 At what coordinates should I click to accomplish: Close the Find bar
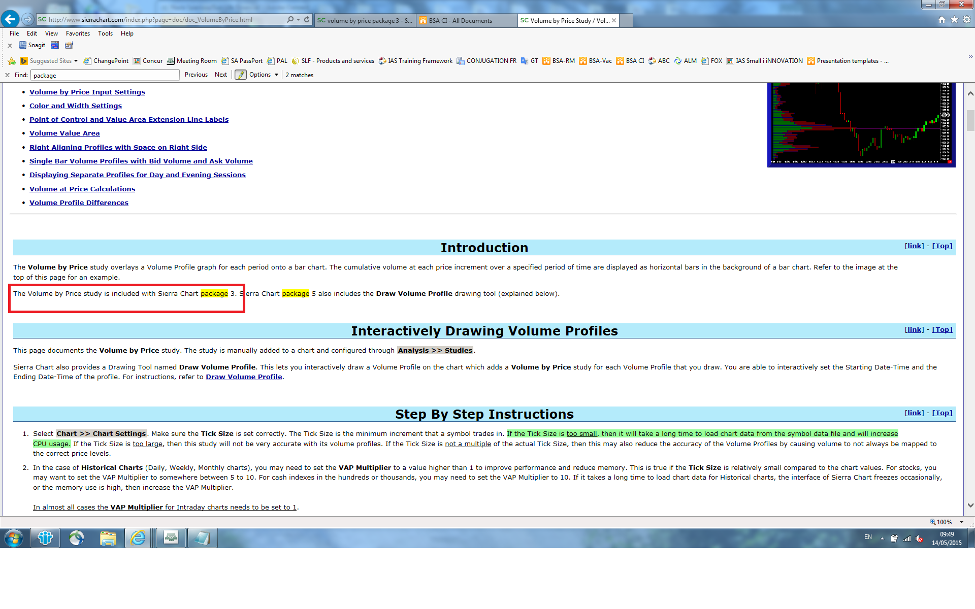7,75
